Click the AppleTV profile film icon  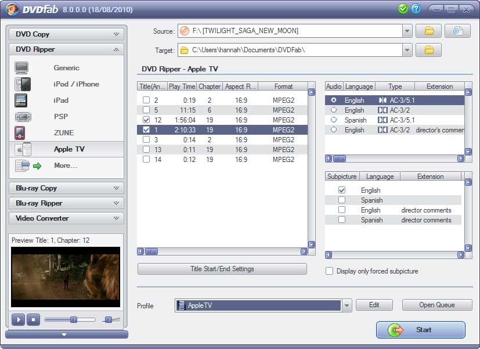pos(181,305)
